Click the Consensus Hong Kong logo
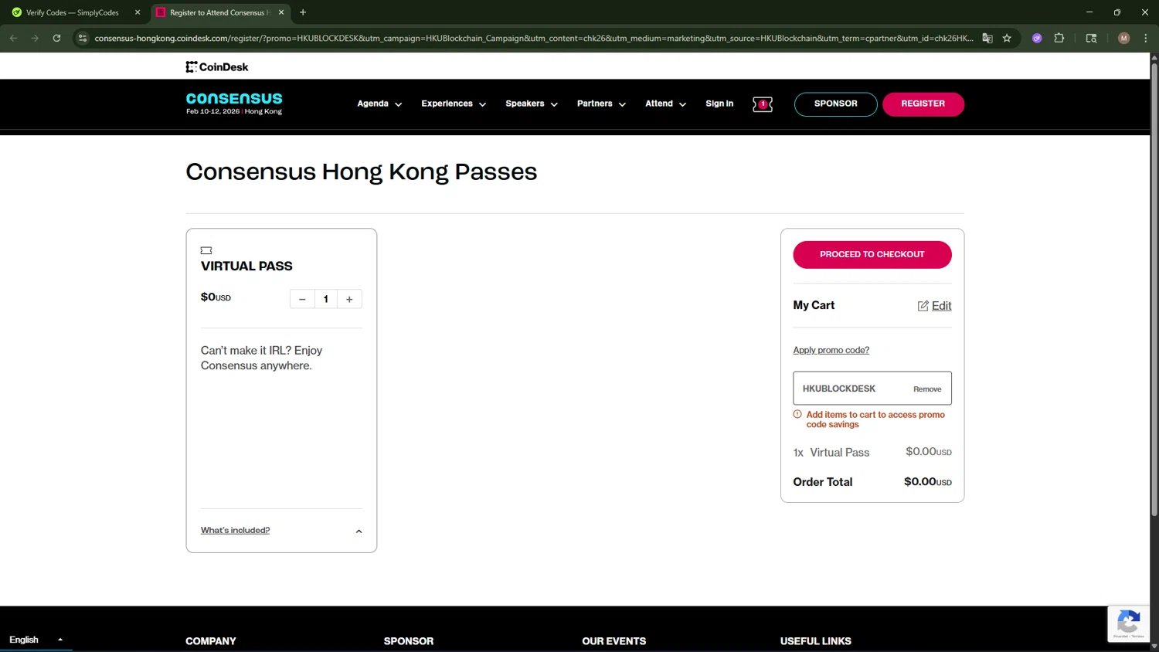 [234, 104]
